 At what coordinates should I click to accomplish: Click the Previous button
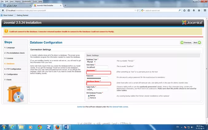pos(186,42)
